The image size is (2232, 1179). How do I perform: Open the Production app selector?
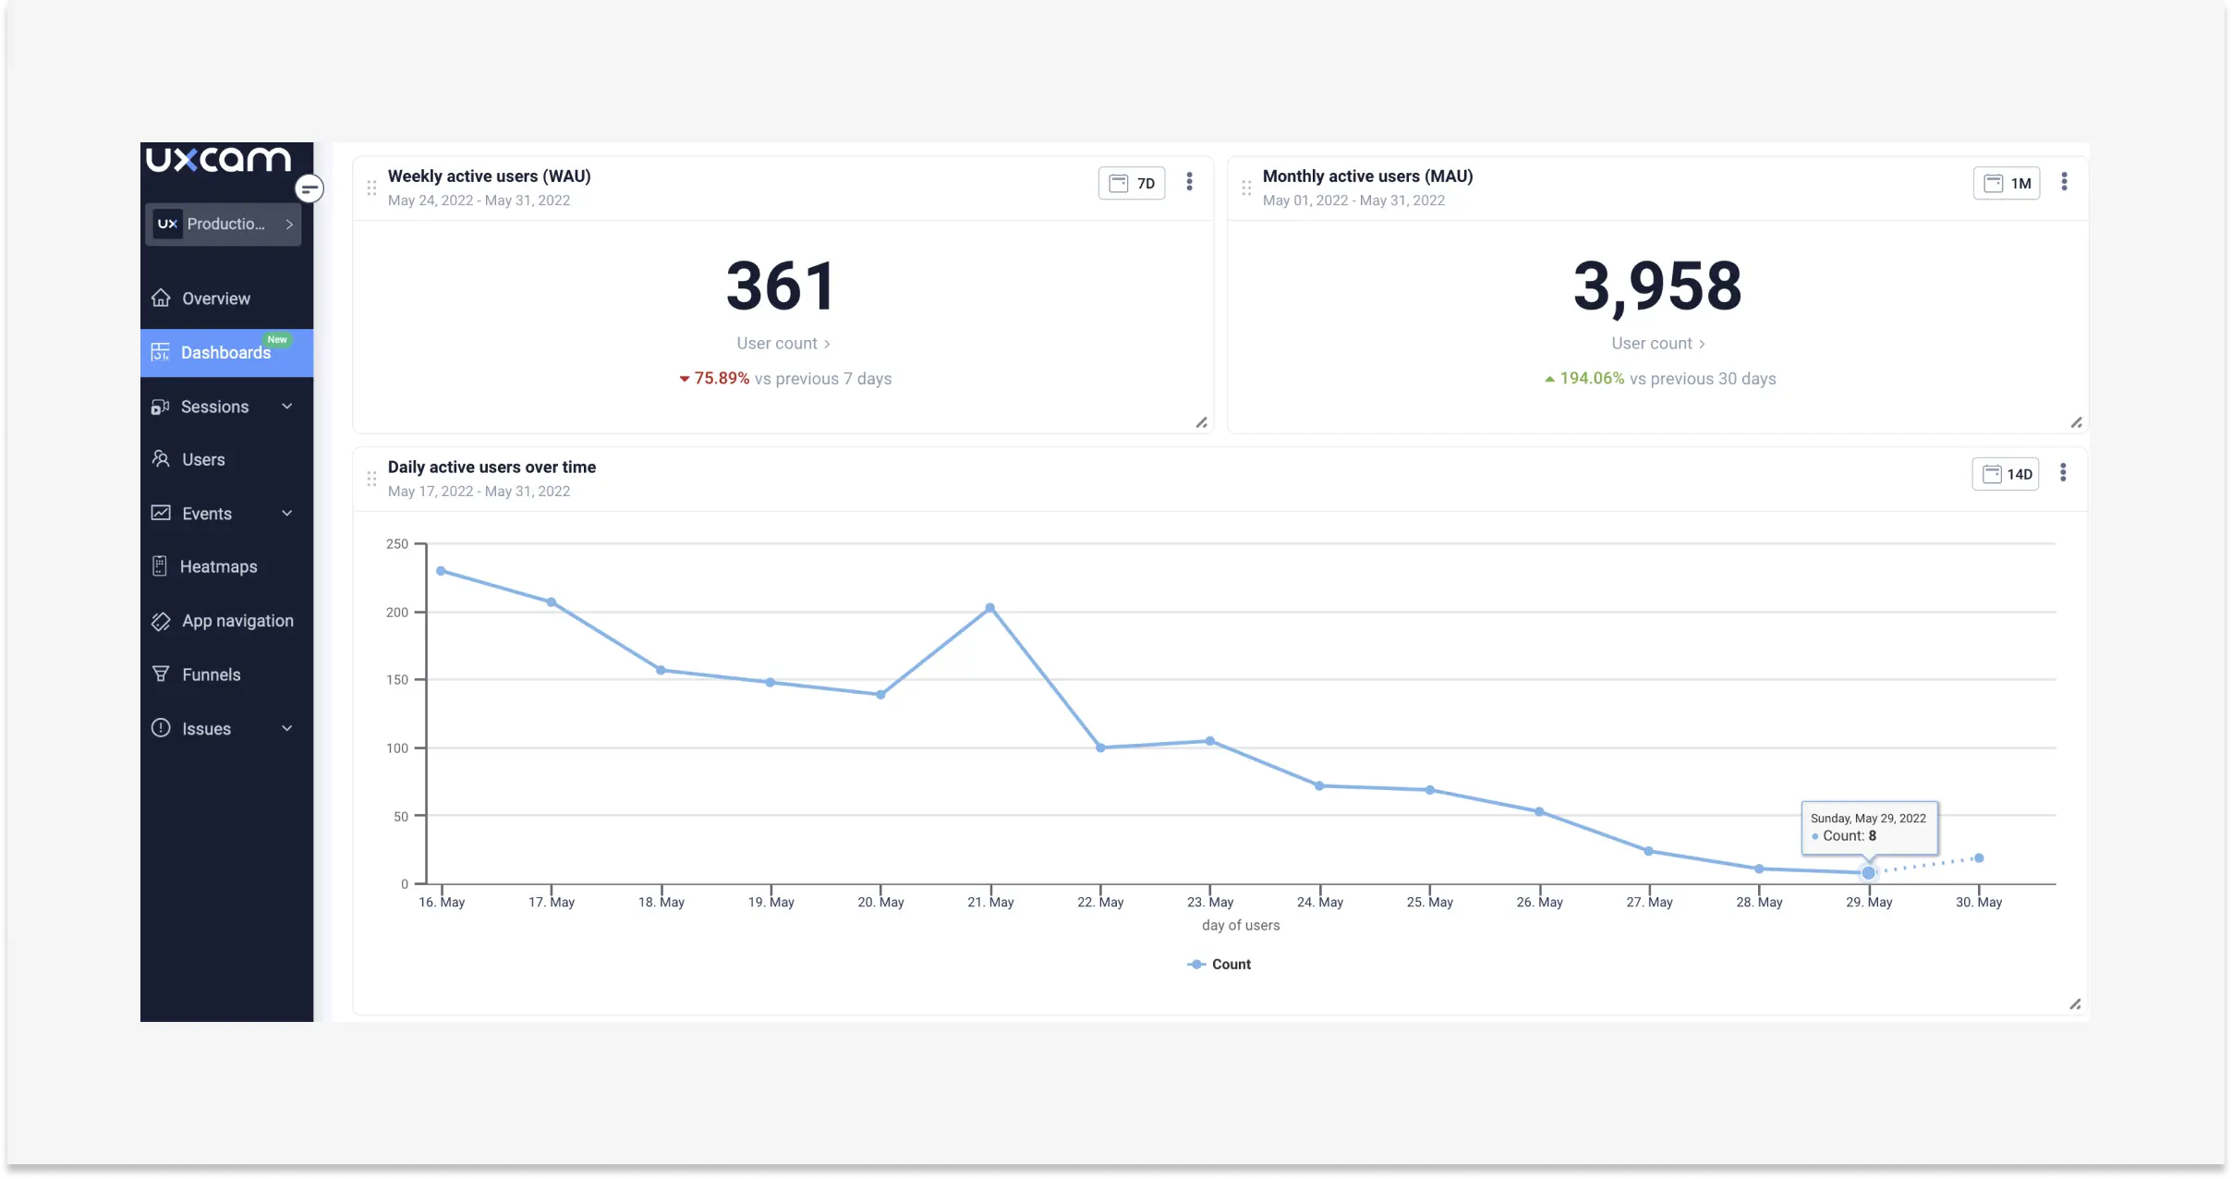(224, 225)
